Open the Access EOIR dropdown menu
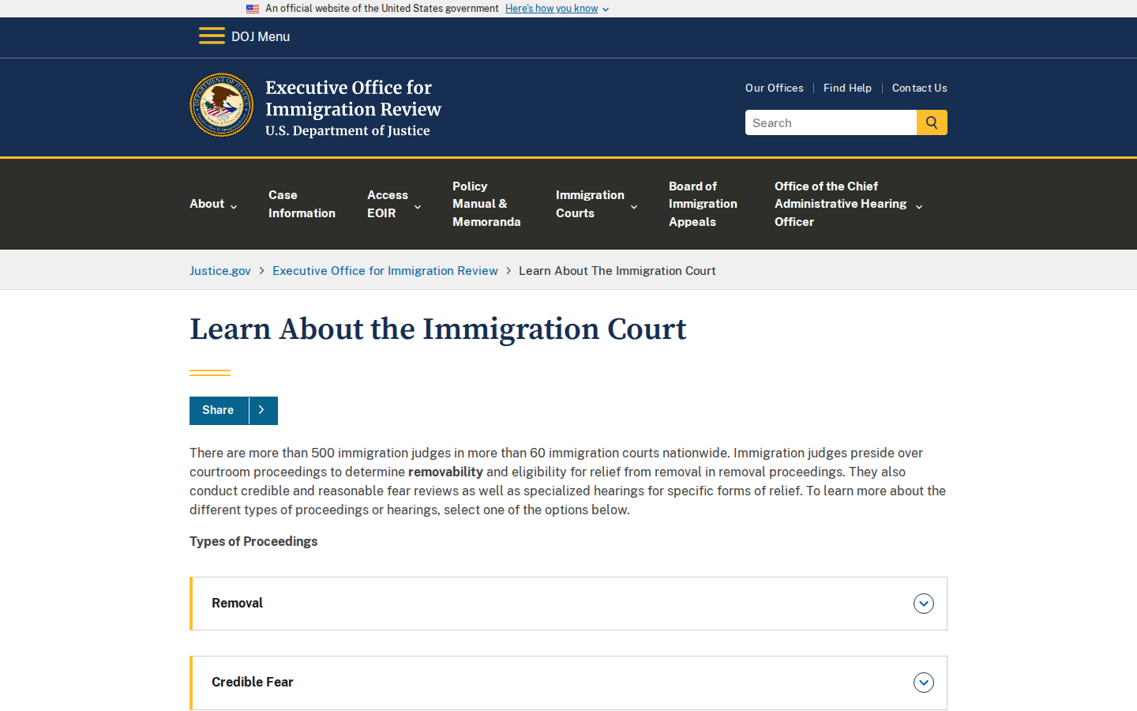This screenshot has height=711, width=1137. point(394,204)
